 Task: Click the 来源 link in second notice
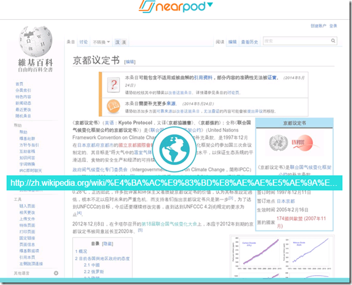(171, 103)
